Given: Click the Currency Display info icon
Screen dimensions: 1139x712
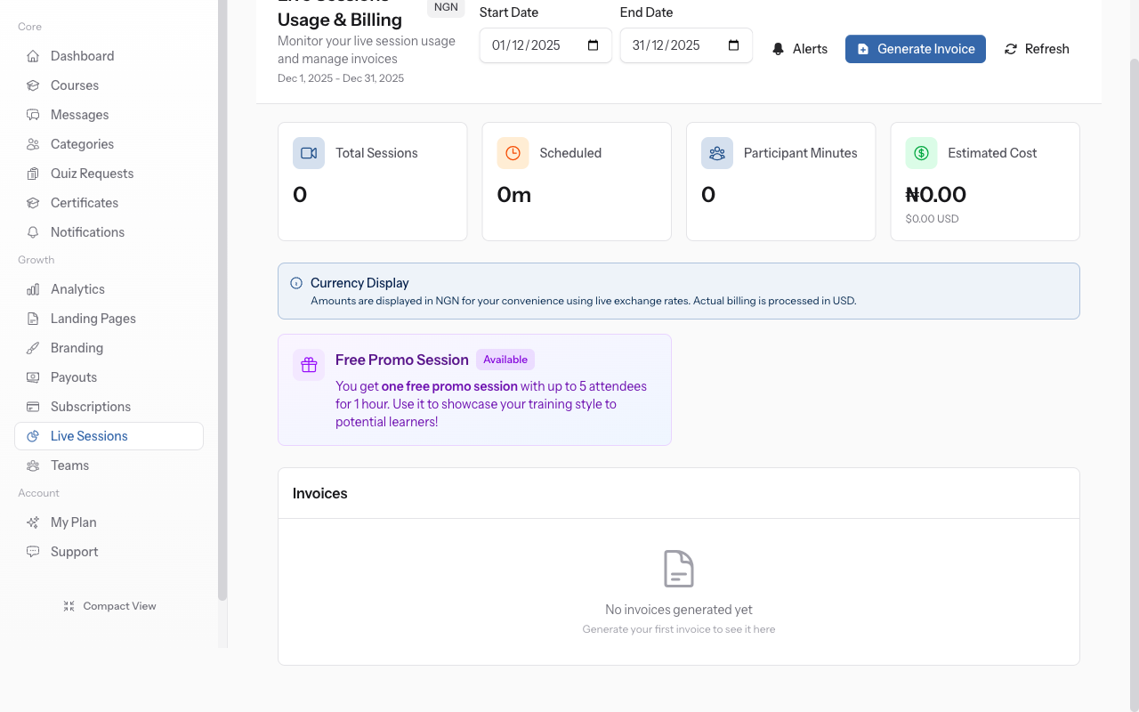Looking at the screenshot, I should [x=296, y=283].
